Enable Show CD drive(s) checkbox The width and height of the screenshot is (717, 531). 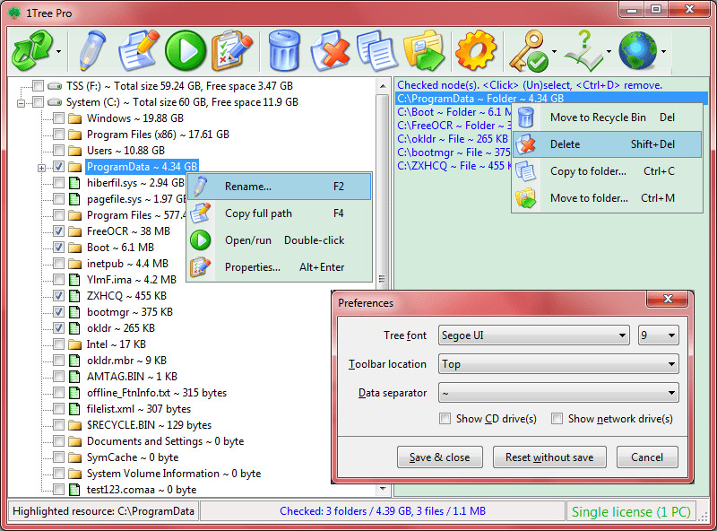[x=445, y=418]
